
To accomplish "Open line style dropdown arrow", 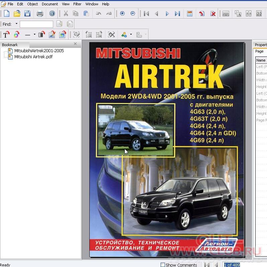I will pos(34,34).
